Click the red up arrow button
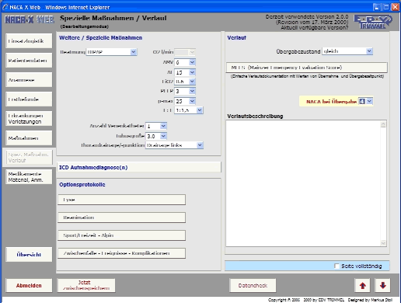 pyautogui.click(x=362, y=285)
